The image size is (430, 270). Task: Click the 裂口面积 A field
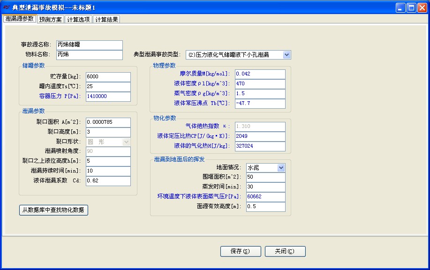pyautogui.click(x=108, y=122)
